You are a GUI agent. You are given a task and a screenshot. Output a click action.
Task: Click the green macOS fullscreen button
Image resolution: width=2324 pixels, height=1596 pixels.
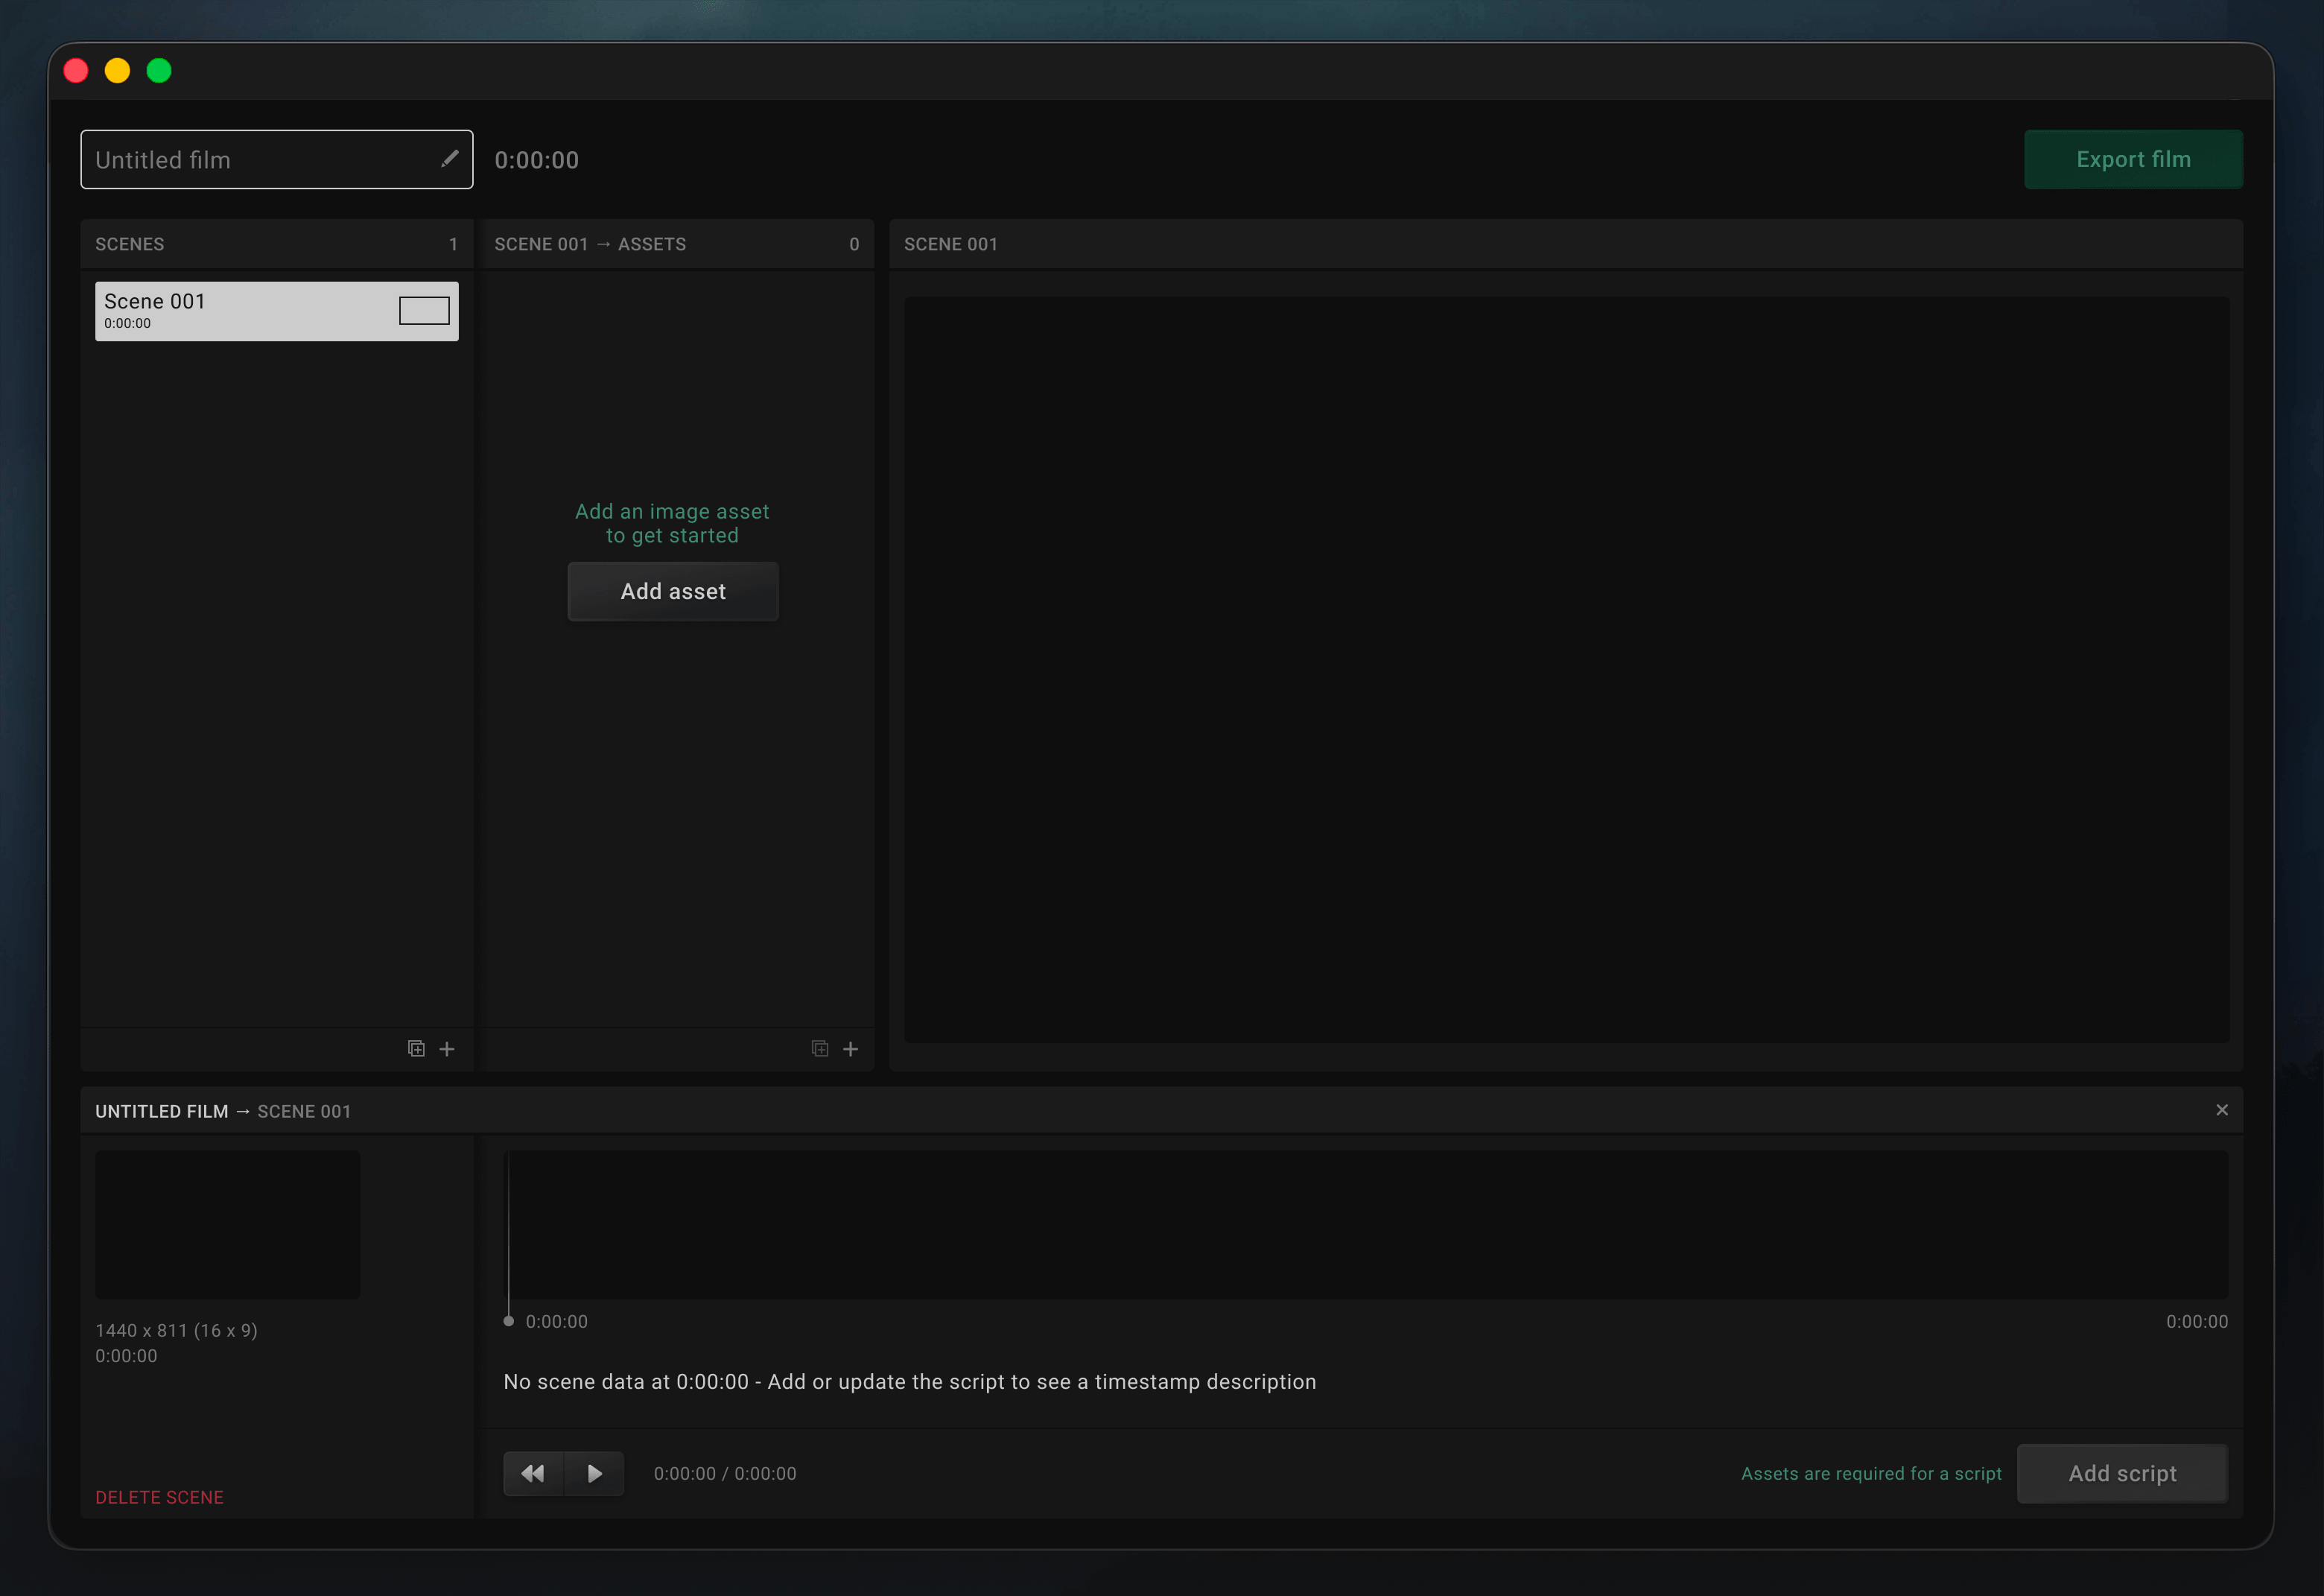(159, 71)
